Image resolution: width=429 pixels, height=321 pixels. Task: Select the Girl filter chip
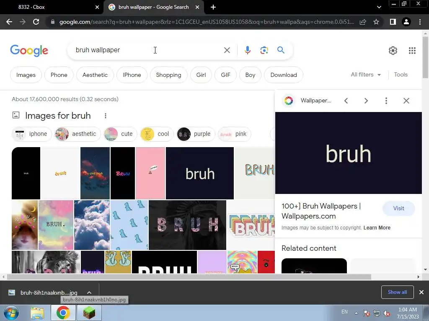201,75
